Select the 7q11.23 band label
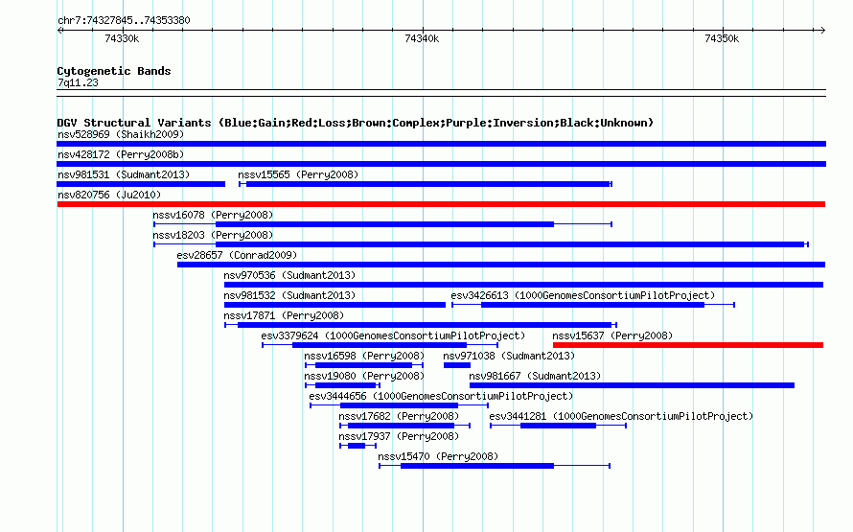The image size is (853, 532). point(78,82)
